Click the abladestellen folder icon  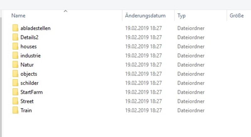pos(15,28)
